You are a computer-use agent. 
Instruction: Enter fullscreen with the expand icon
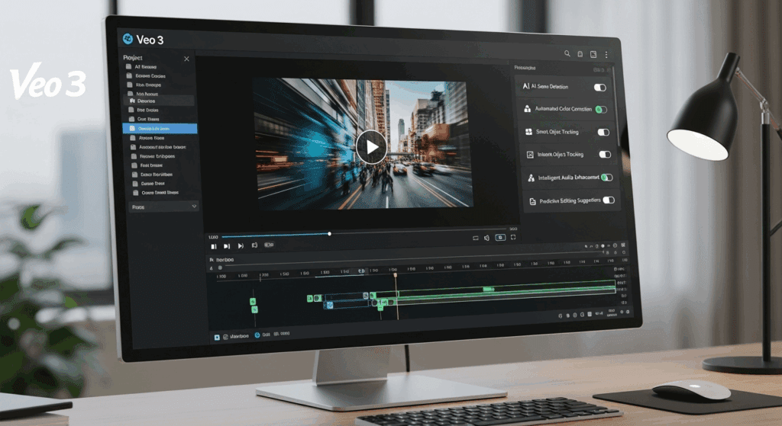(x=513, y=238)
